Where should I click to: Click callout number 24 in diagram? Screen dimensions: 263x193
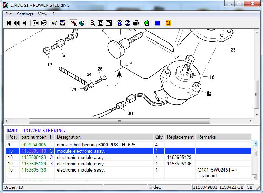[89, 74]
